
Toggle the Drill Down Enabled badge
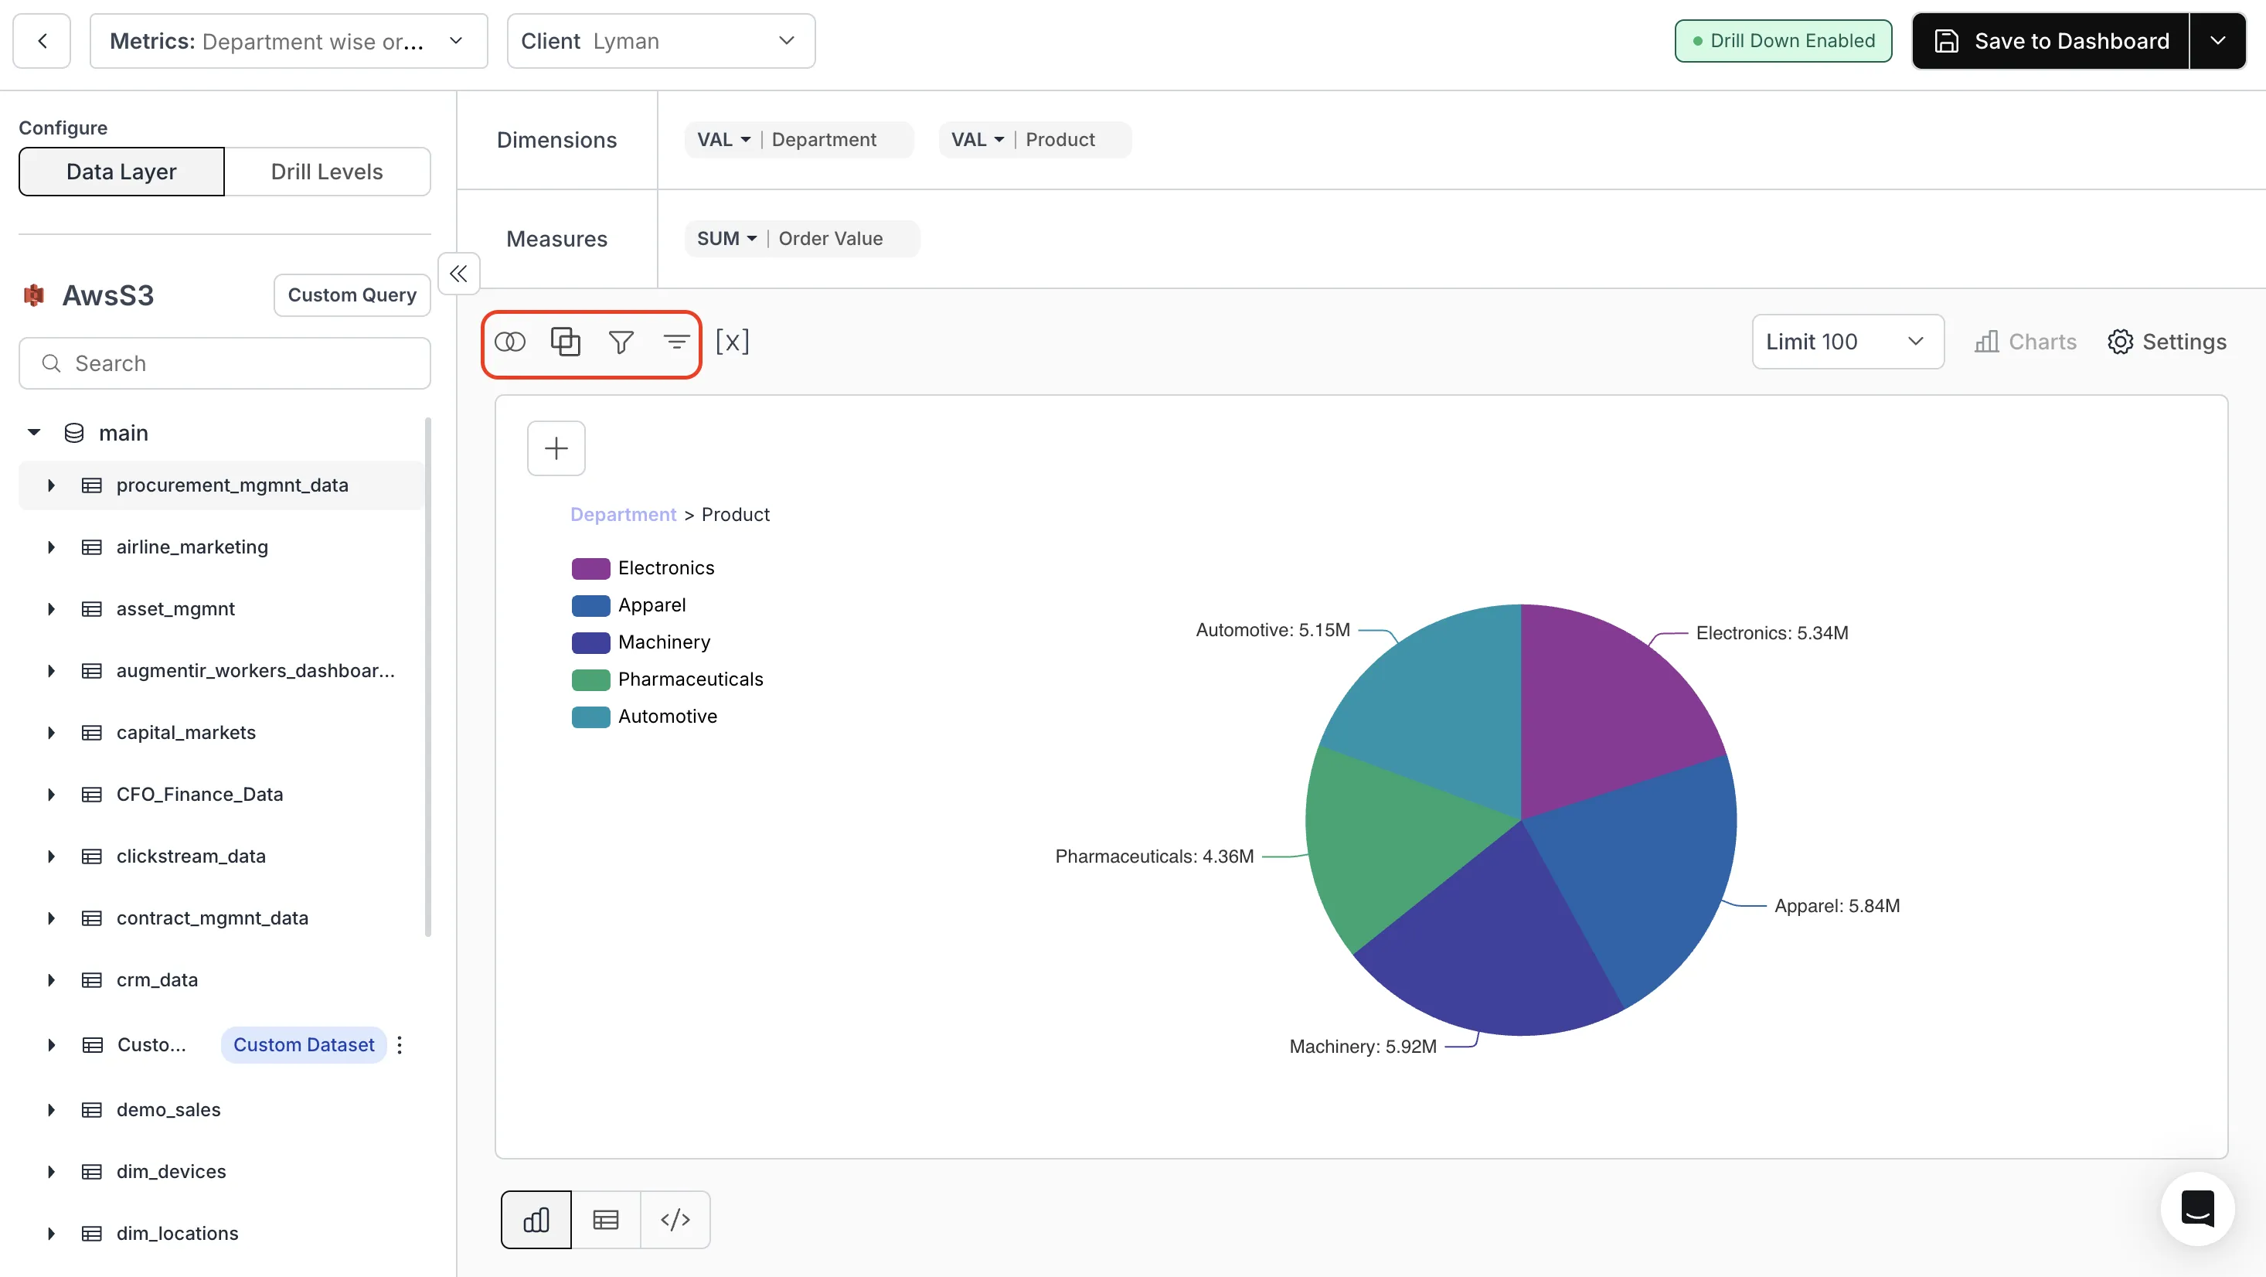pos(1782,40)
